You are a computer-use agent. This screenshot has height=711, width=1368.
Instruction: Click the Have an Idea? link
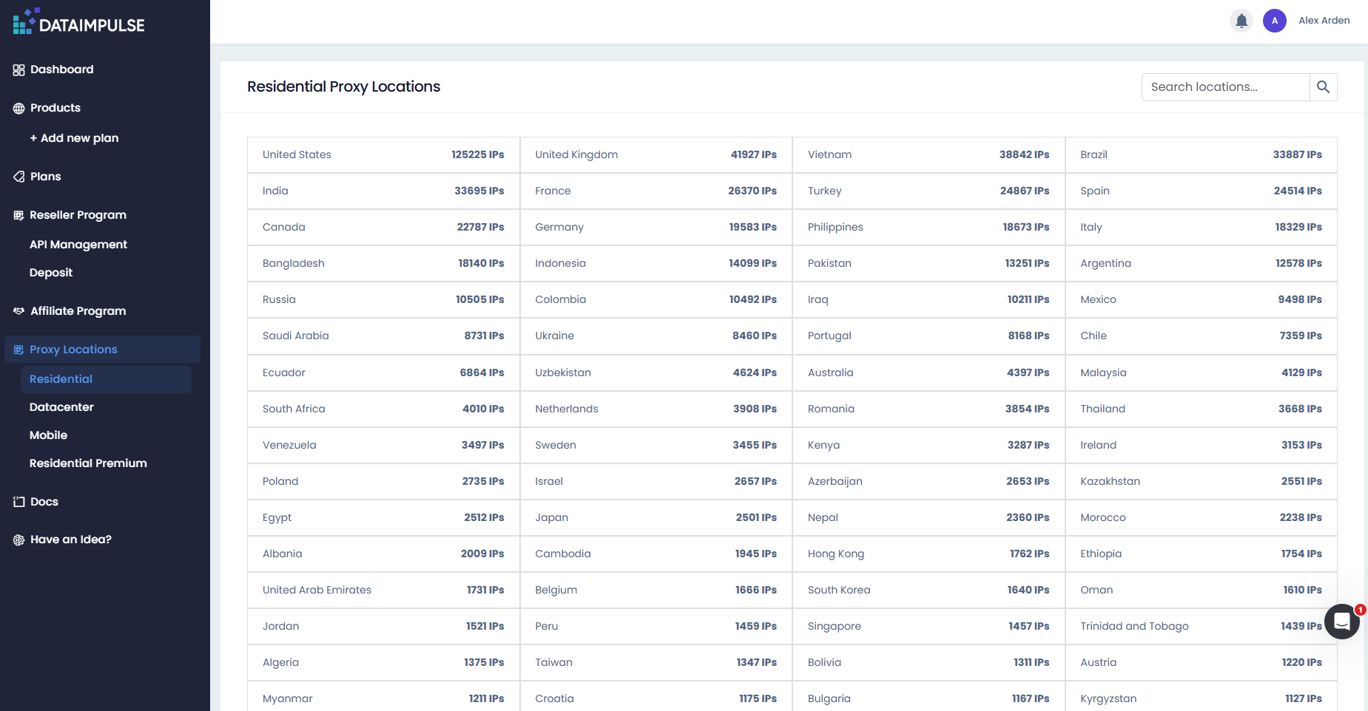pos(70,540)
